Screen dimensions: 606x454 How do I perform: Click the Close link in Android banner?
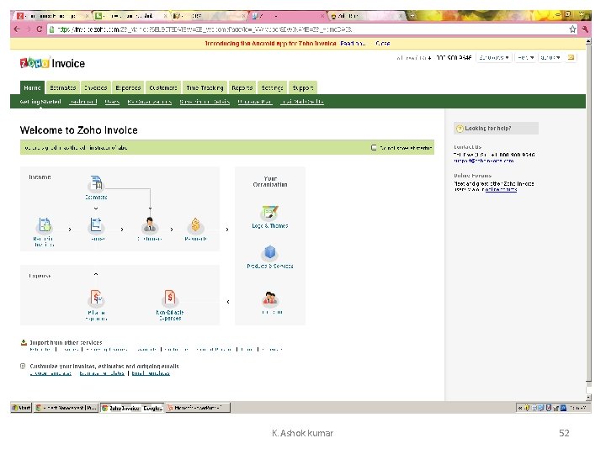pos(383,44)
